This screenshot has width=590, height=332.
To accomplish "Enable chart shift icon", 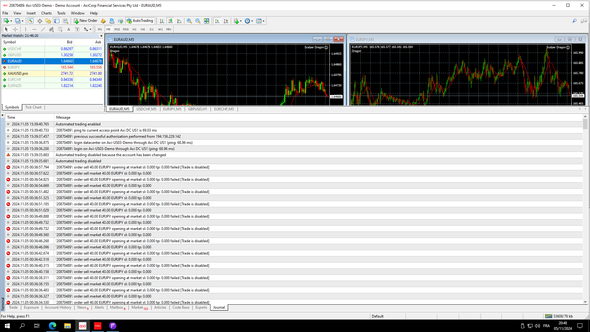I will [x=226, y=21].
